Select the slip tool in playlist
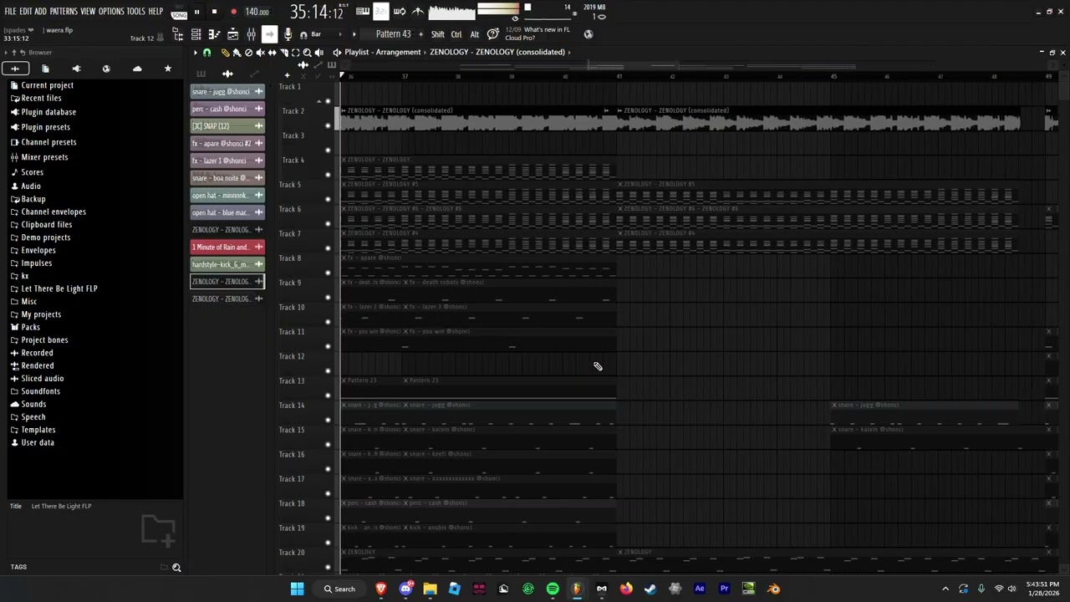1070x602 pixels. pyautogui.click(x=272, y=53)
